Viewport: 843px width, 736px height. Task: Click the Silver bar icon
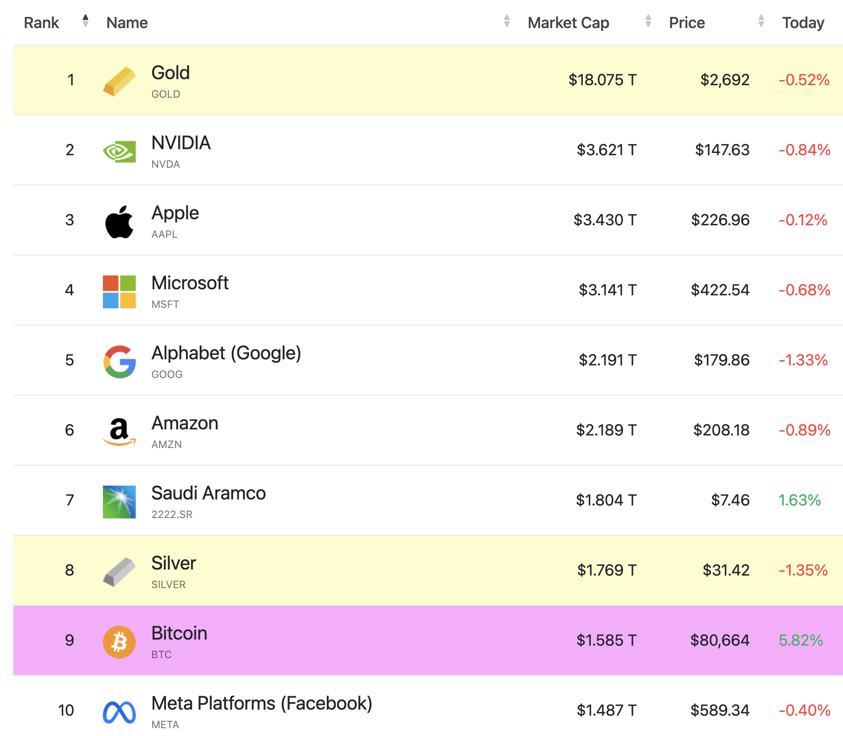pyautogui.click(x=119, y=572)
